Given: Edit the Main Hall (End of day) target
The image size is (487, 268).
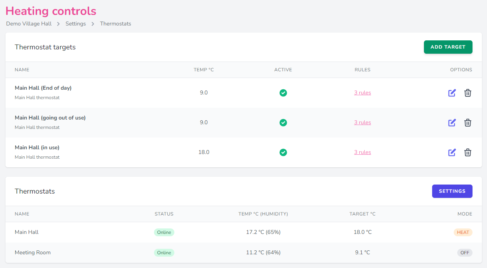Looking at the screenshot, I should (452, 93).
